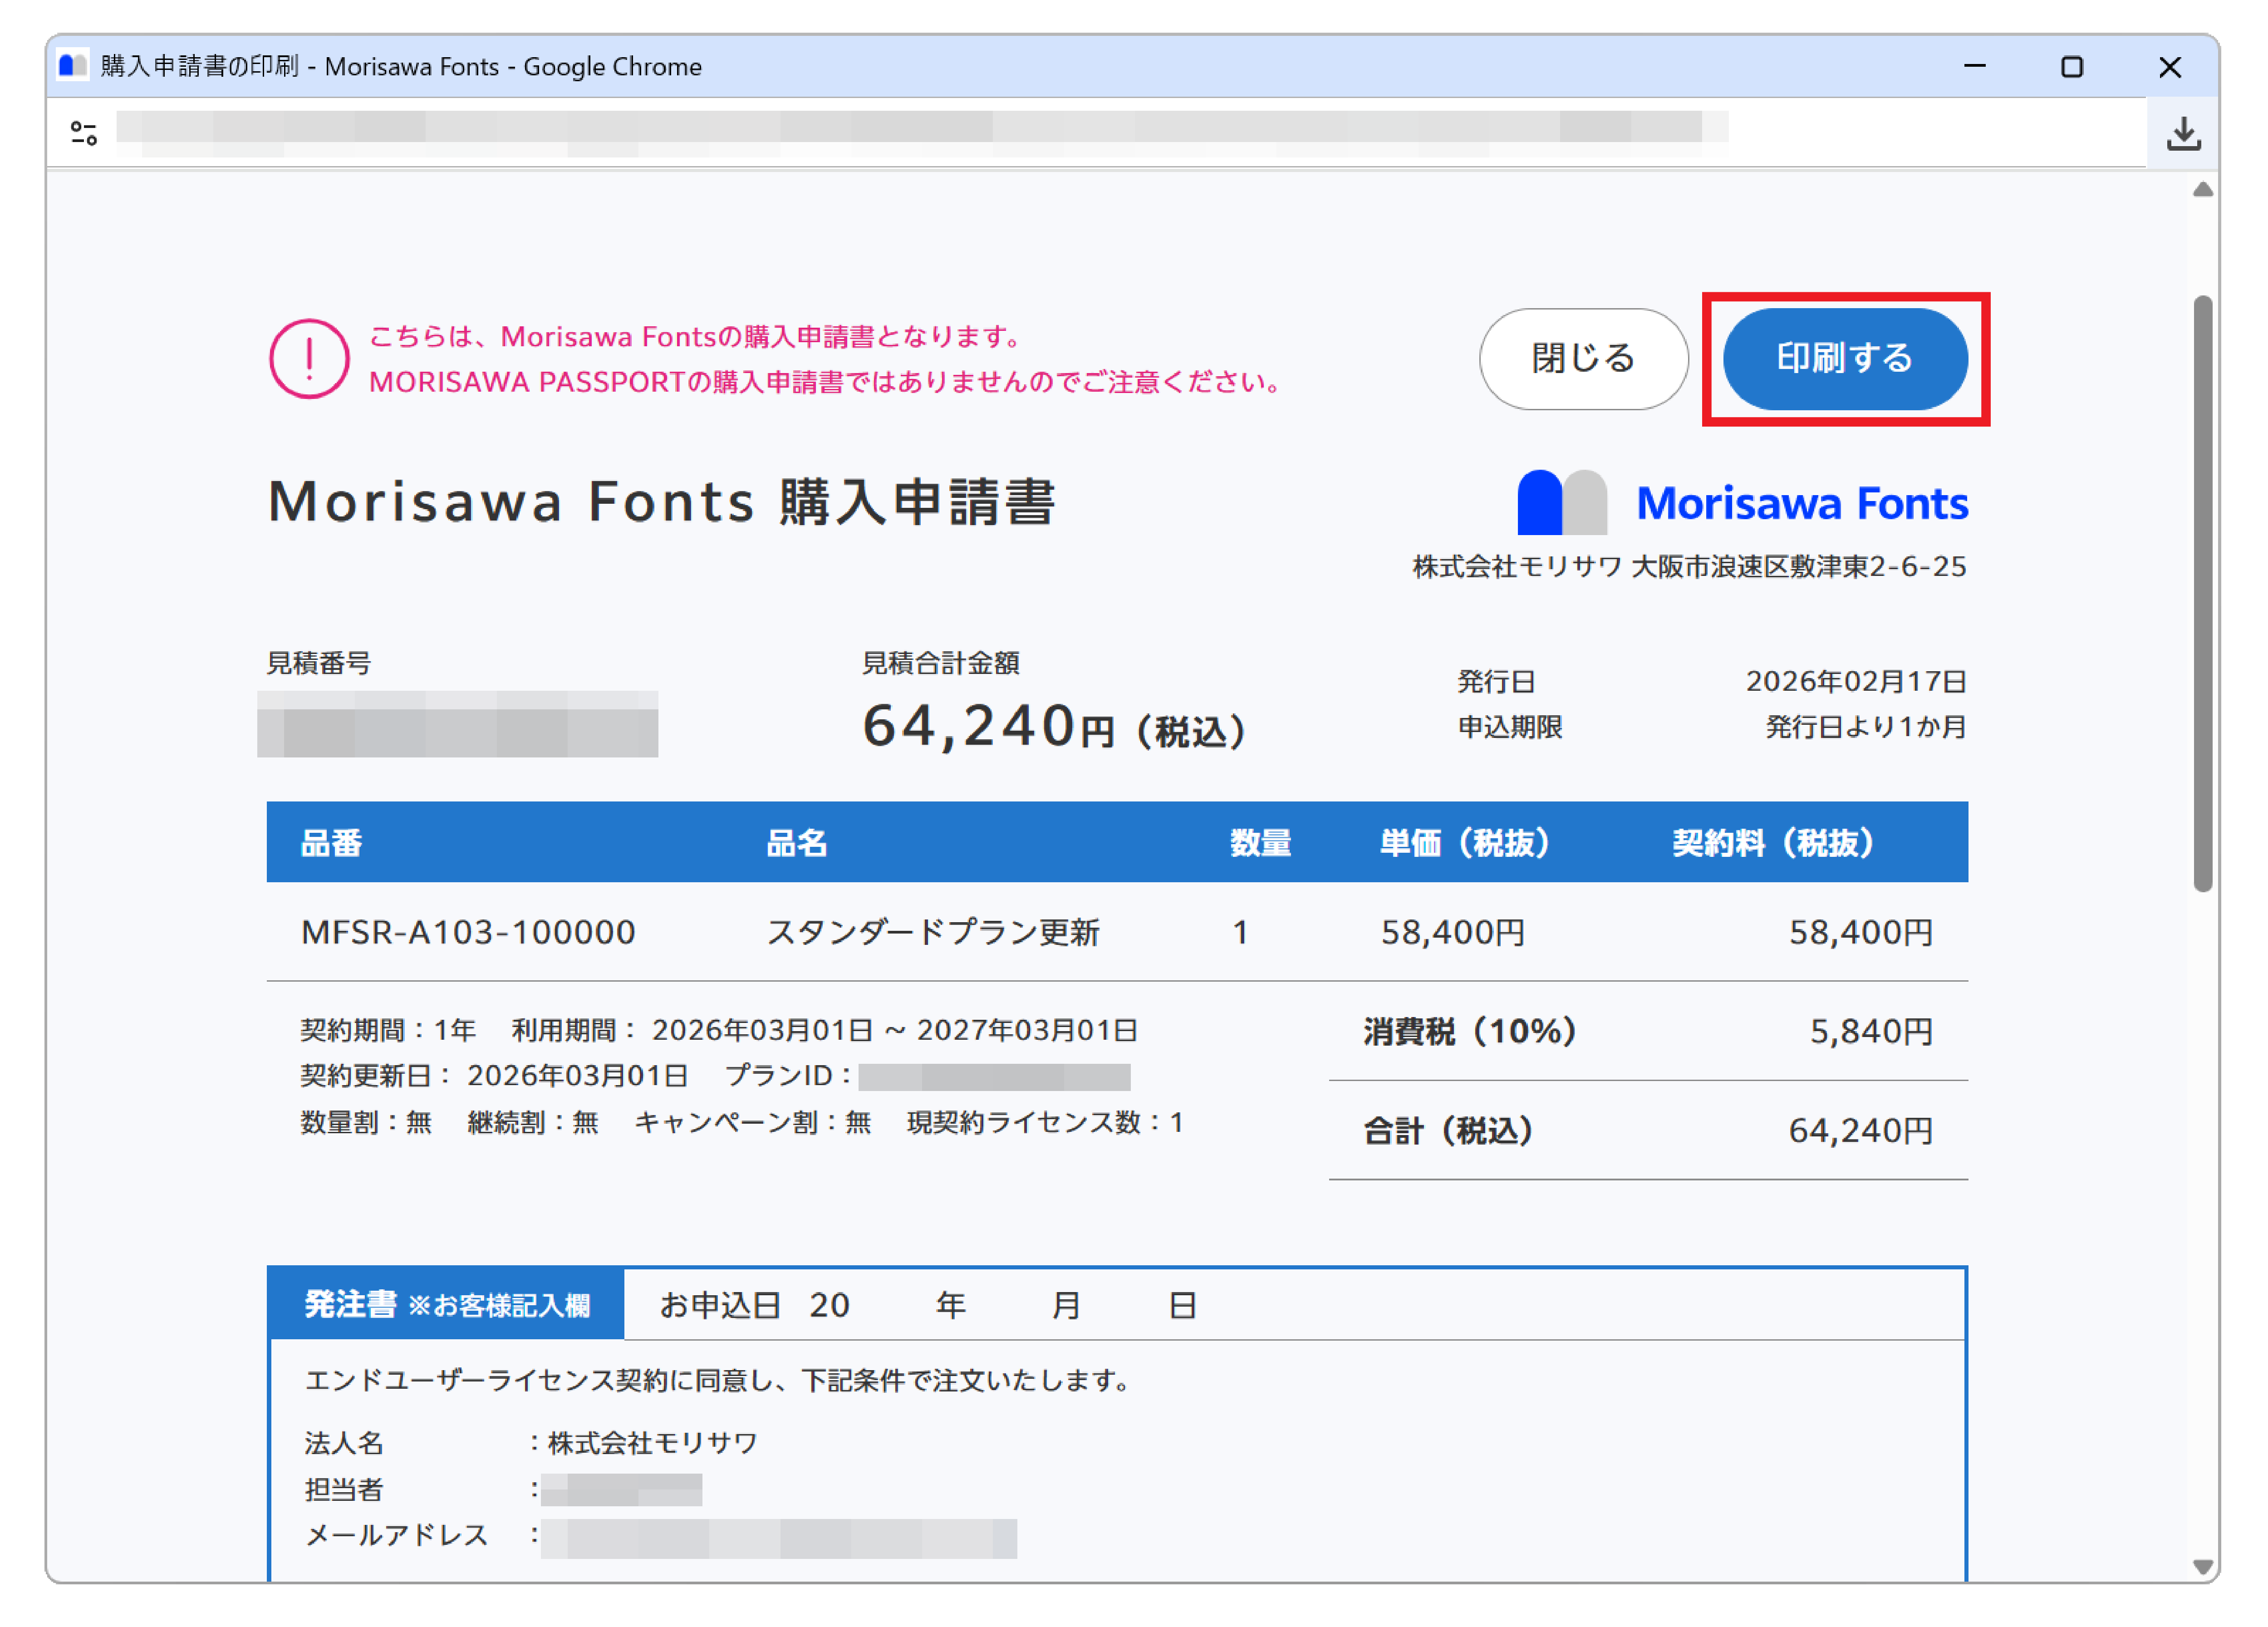Viewport: 2268px width, 1627px height.
Task: Click product code MFSR-A103-100000
Action: (x=468, y=932)
